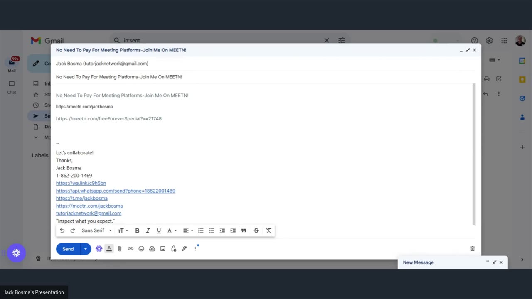Open the Send options arrow
Viewport: 532px width, 299px height.
[x=86, y=249]
